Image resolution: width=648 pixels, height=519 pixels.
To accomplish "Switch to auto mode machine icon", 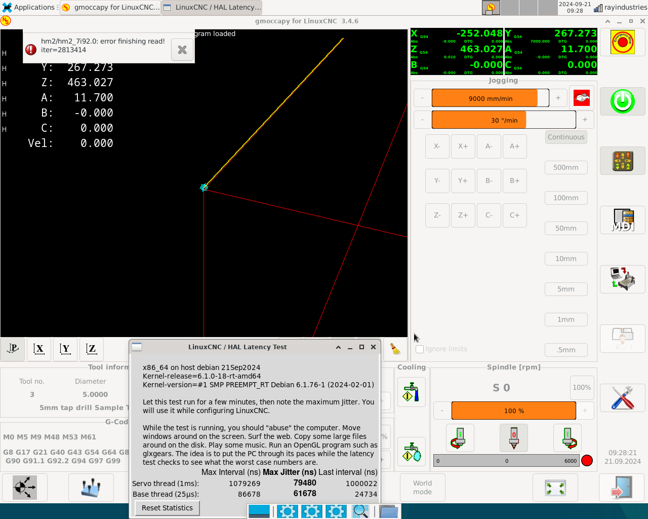I will pos(623,279).
